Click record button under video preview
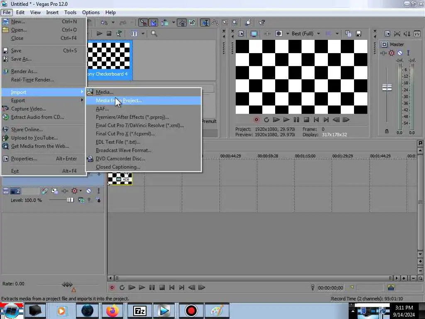The height and width of the screenshot is (319, 425). [256, 120]
